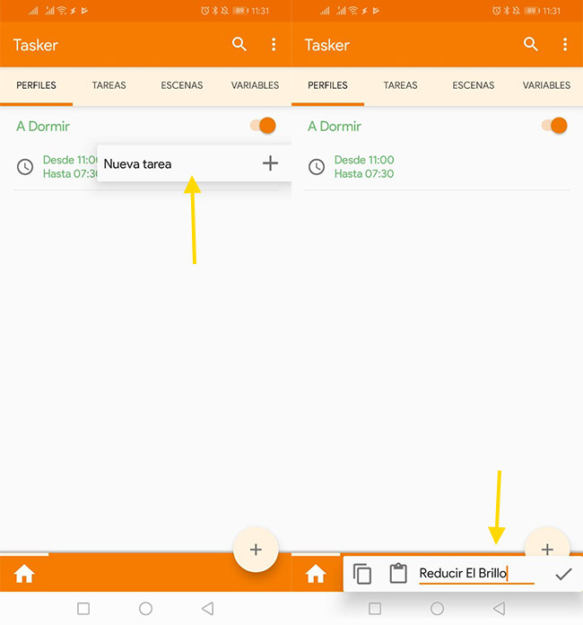Screen dimensions: 583x625
Task: Confirm task name with the checkmark icon
Action: 563,574
